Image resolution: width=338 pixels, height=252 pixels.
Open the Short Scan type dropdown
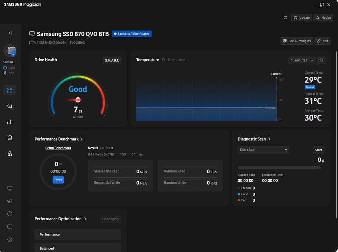click(x=263, y=150)
